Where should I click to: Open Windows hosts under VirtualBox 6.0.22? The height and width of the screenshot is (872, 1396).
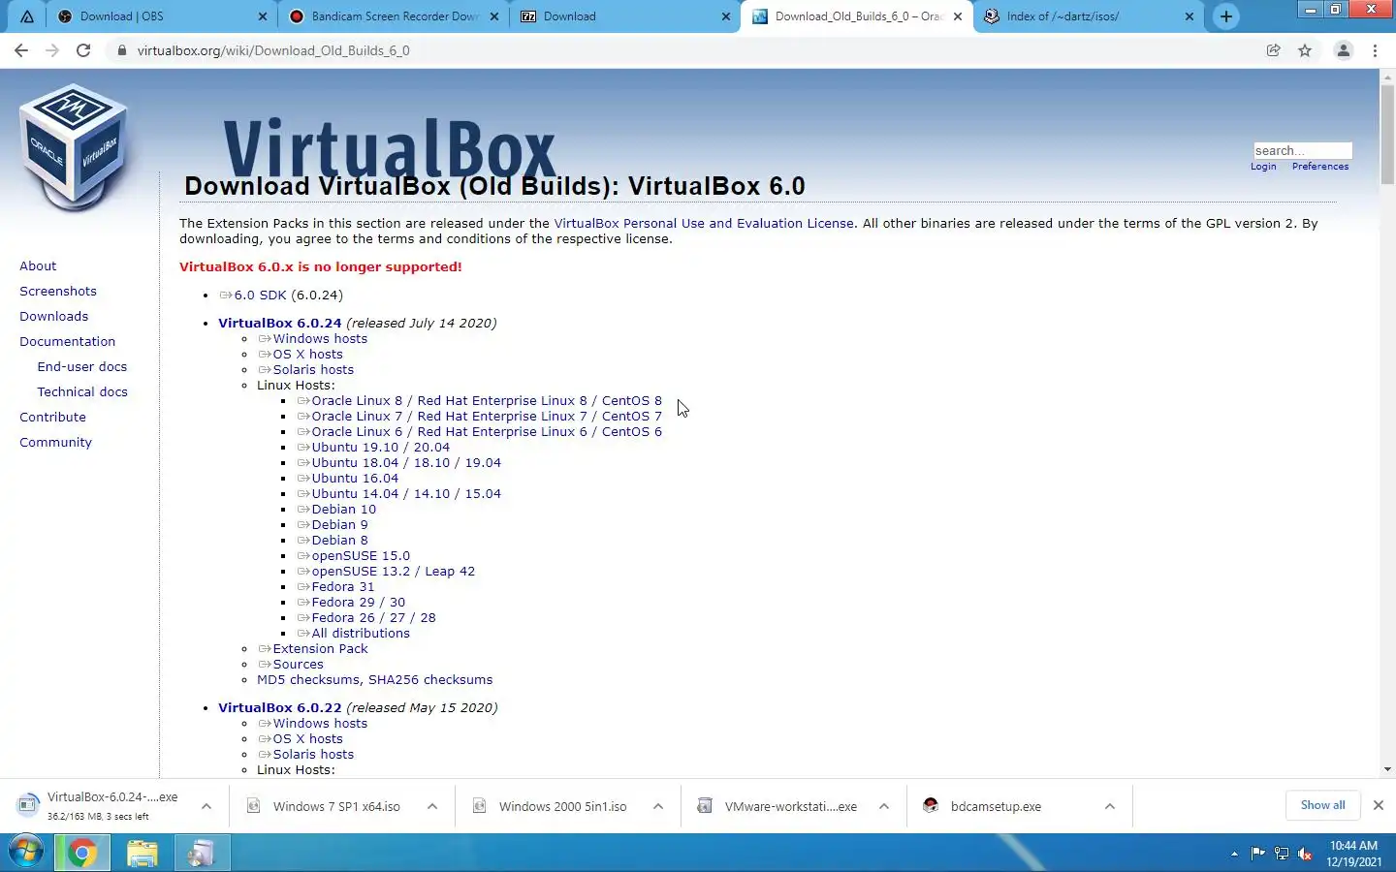coord(320,723)
